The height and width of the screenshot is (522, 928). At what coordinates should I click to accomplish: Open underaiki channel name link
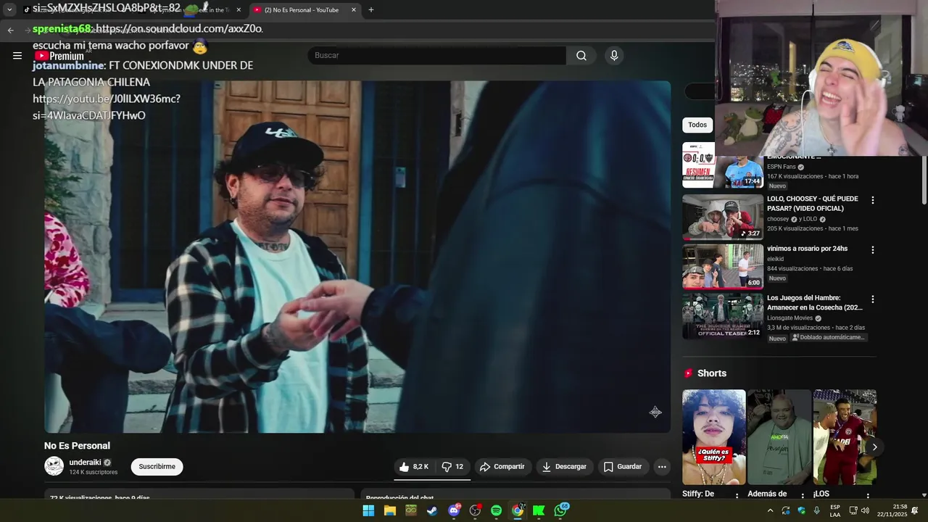[85, 463]
